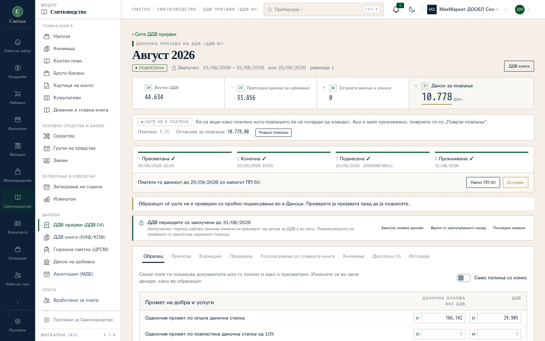This screenshot has height=341, width=545.
Task: Click the Сметко logo
Action: pos(17,15)
